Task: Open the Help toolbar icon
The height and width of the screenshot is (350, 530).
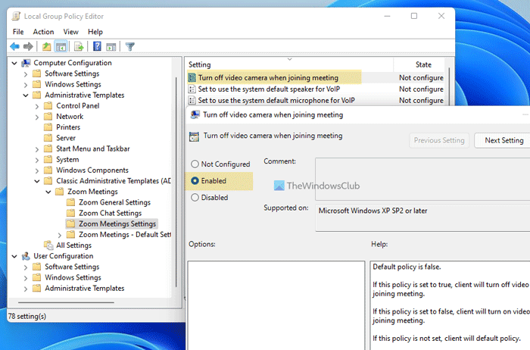Action: click(x=97, y=46)
